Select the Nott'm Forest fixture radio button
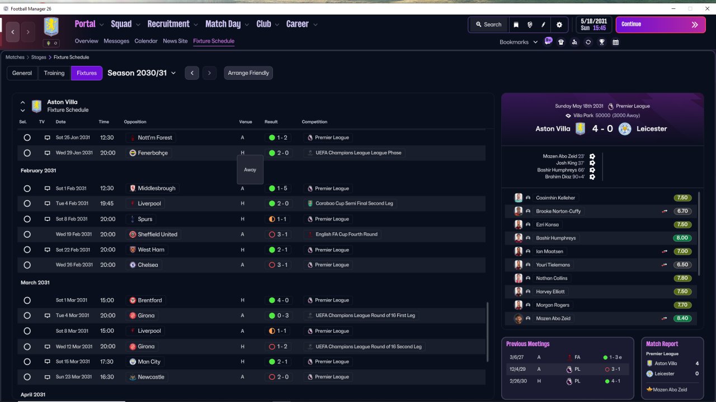This screenshot has height=402, width=716. (x=27, y=137)
